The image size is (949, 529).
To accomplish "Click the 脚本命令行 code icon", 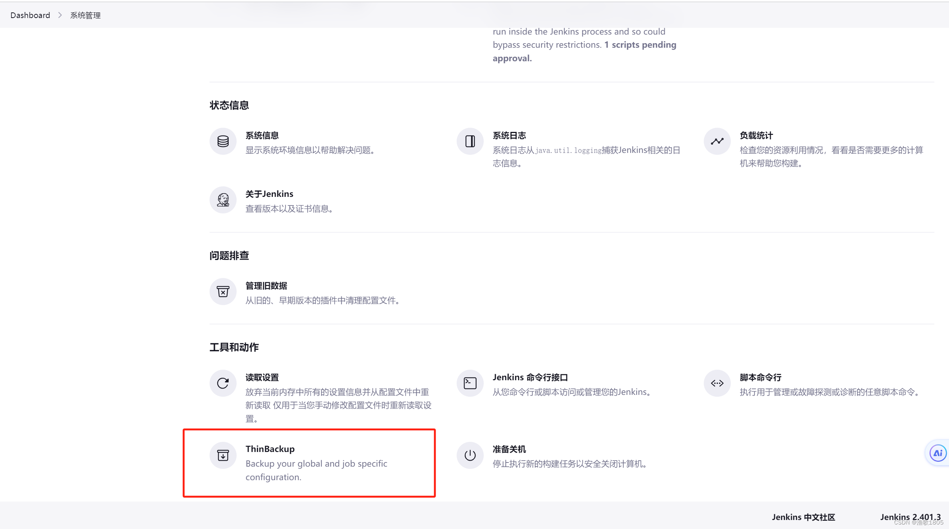I will pos(717,383).
